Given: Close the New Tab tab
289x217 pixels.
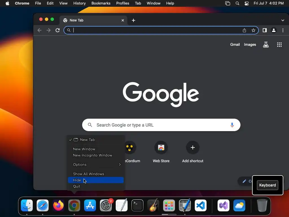Looking at the screenshot, I should pos(123,20).
